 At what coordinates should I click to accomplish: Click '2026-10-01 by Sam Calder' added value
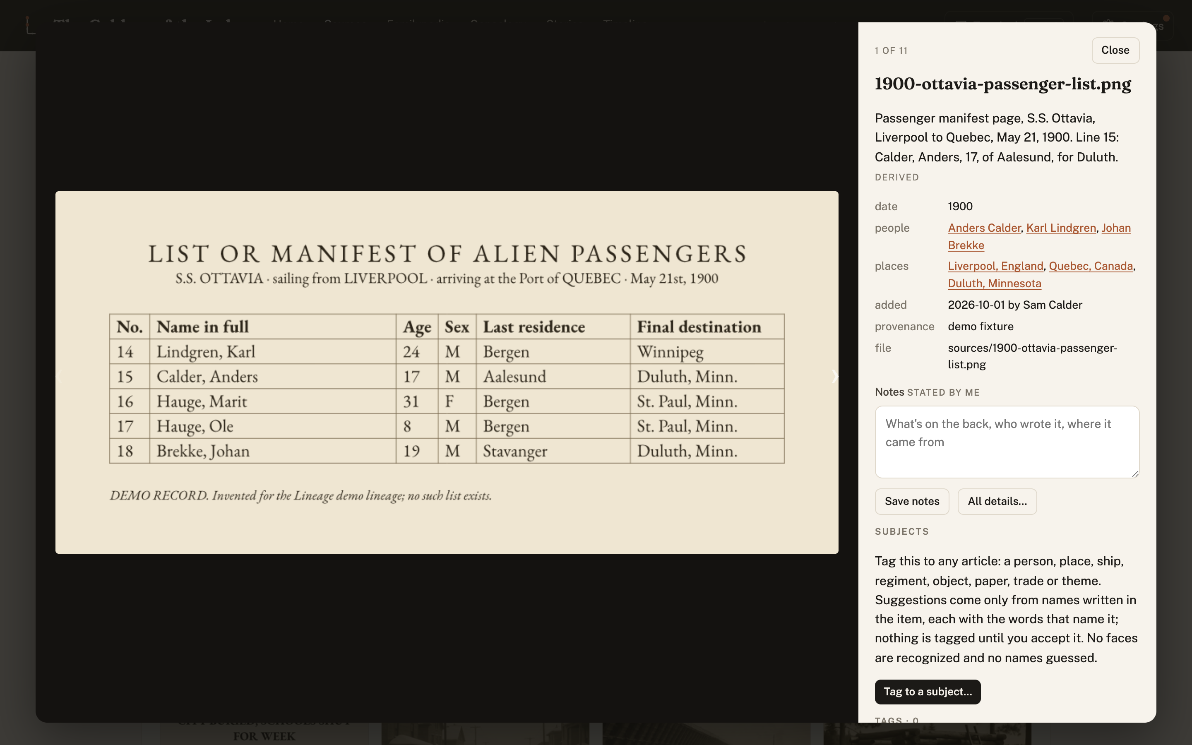point(1015,305)
